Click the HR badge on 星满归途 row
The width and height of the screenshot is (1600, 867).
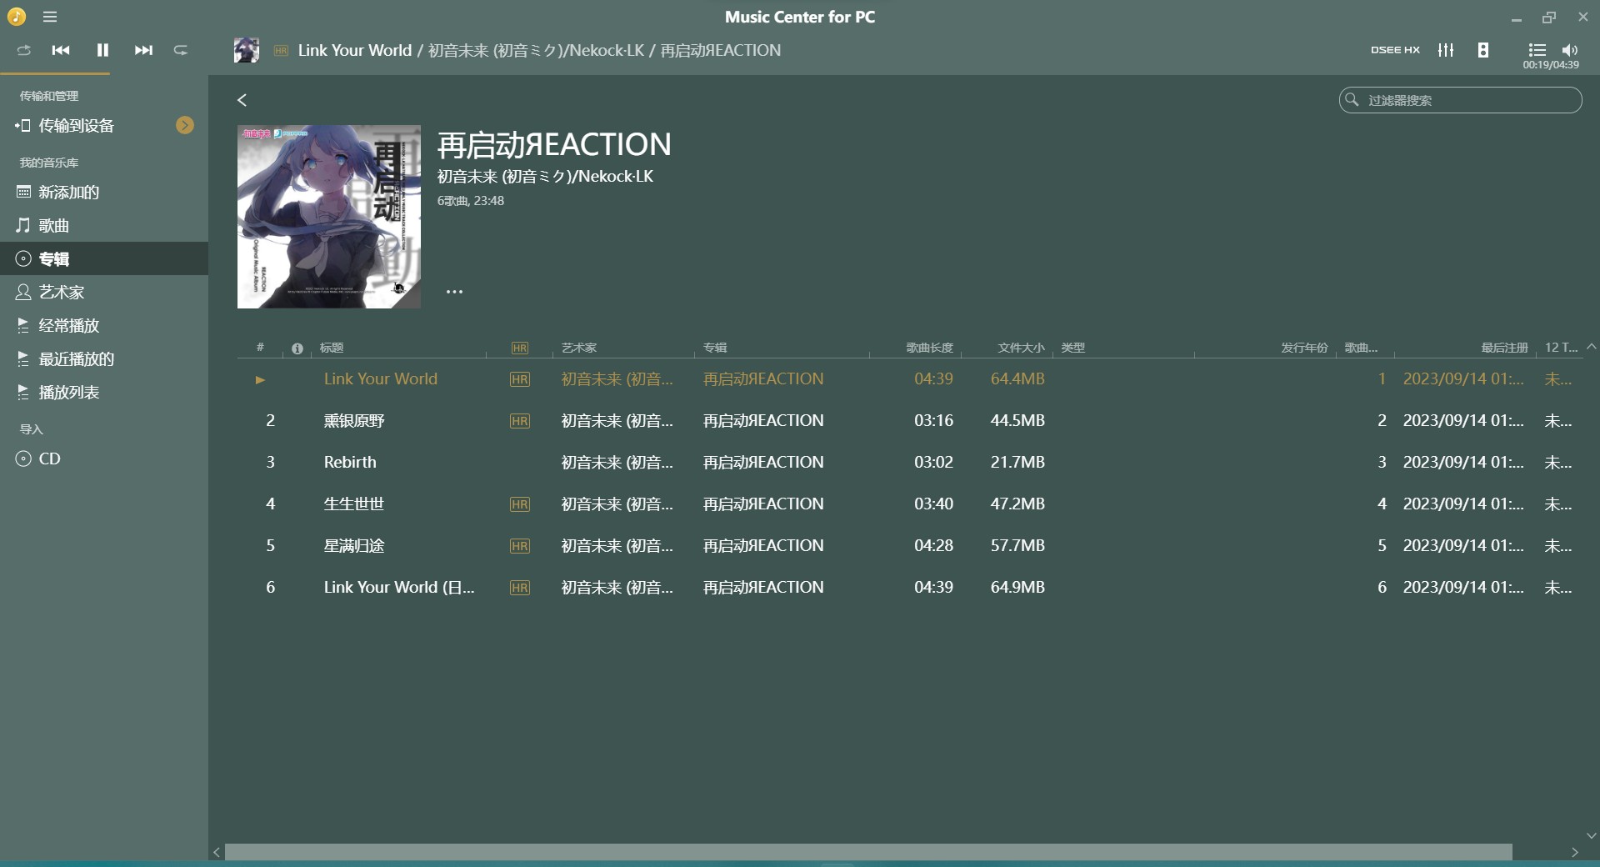pyautogui.click(x=520, y=546)
